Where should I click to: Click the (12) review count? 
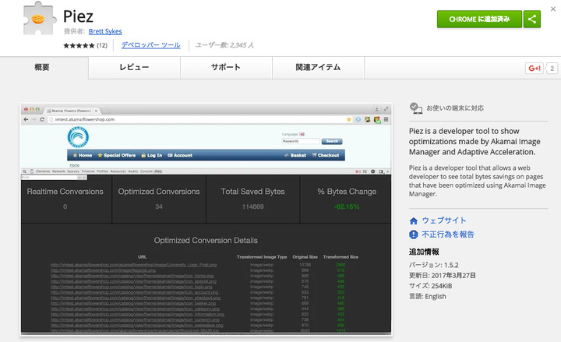[x=102, y=45]
